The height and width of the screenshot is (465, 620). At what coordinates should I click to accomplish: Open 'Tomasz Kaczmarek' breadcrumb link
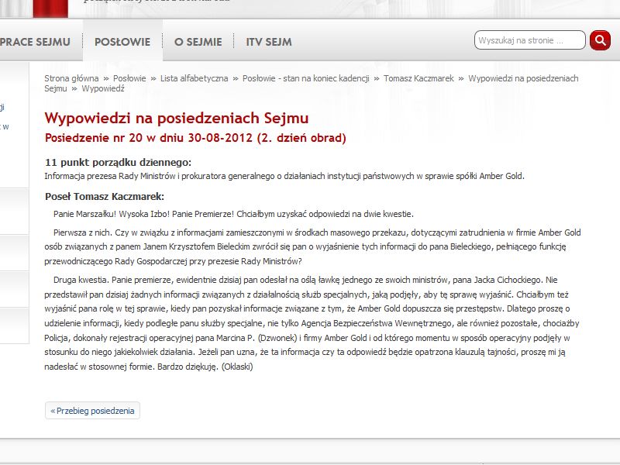[418, 78]
